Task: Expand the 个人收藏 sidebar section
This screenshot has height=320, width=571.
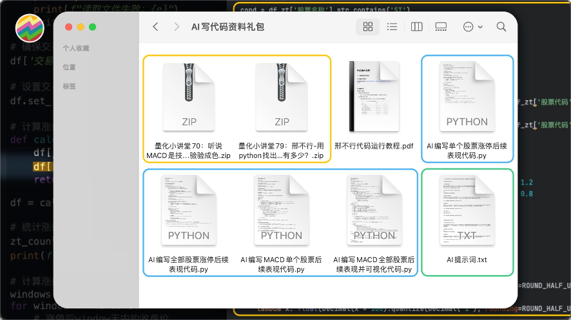Action: (x=76, y=48)
